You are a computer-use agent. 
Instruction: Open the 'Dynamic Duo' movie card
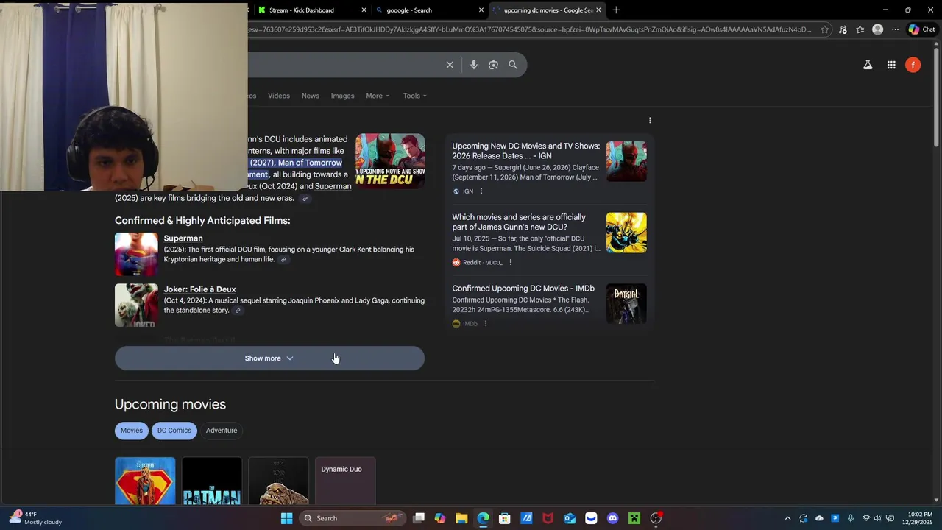pos(345,481)
